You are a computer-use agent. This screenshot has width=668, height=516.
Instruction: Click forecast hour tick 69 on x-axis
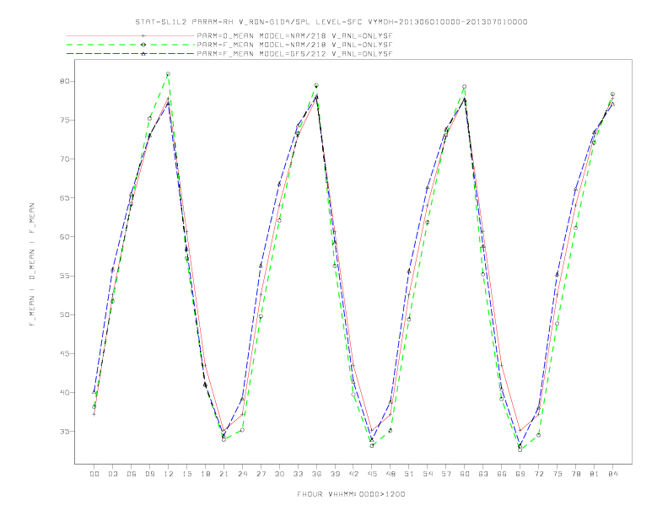click(x=520, y=474)
